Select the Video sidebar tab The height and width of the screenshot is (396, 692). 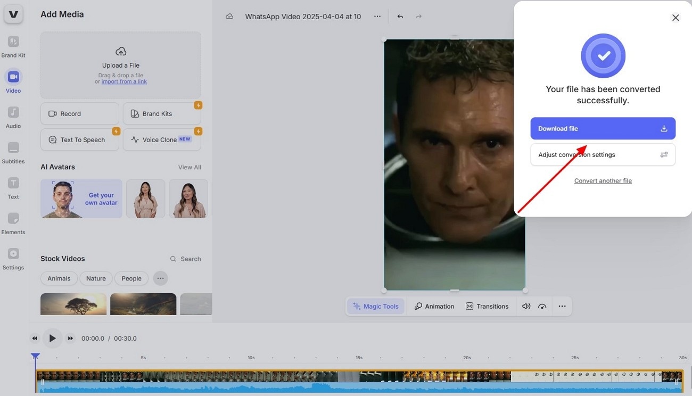(x=13, y=82)
